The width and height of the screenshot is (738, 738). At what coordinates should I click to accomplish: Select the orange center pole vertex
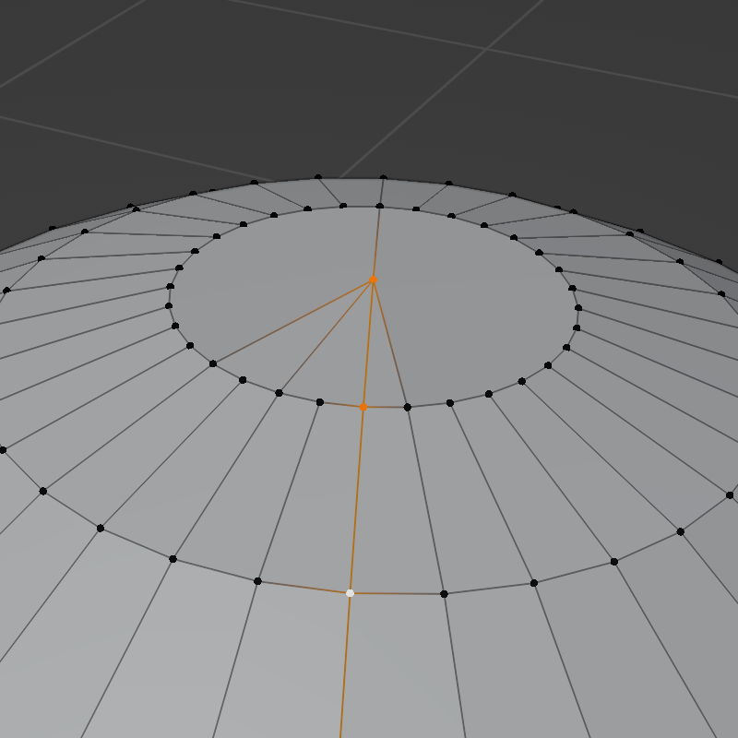click(x=374, y=280)
